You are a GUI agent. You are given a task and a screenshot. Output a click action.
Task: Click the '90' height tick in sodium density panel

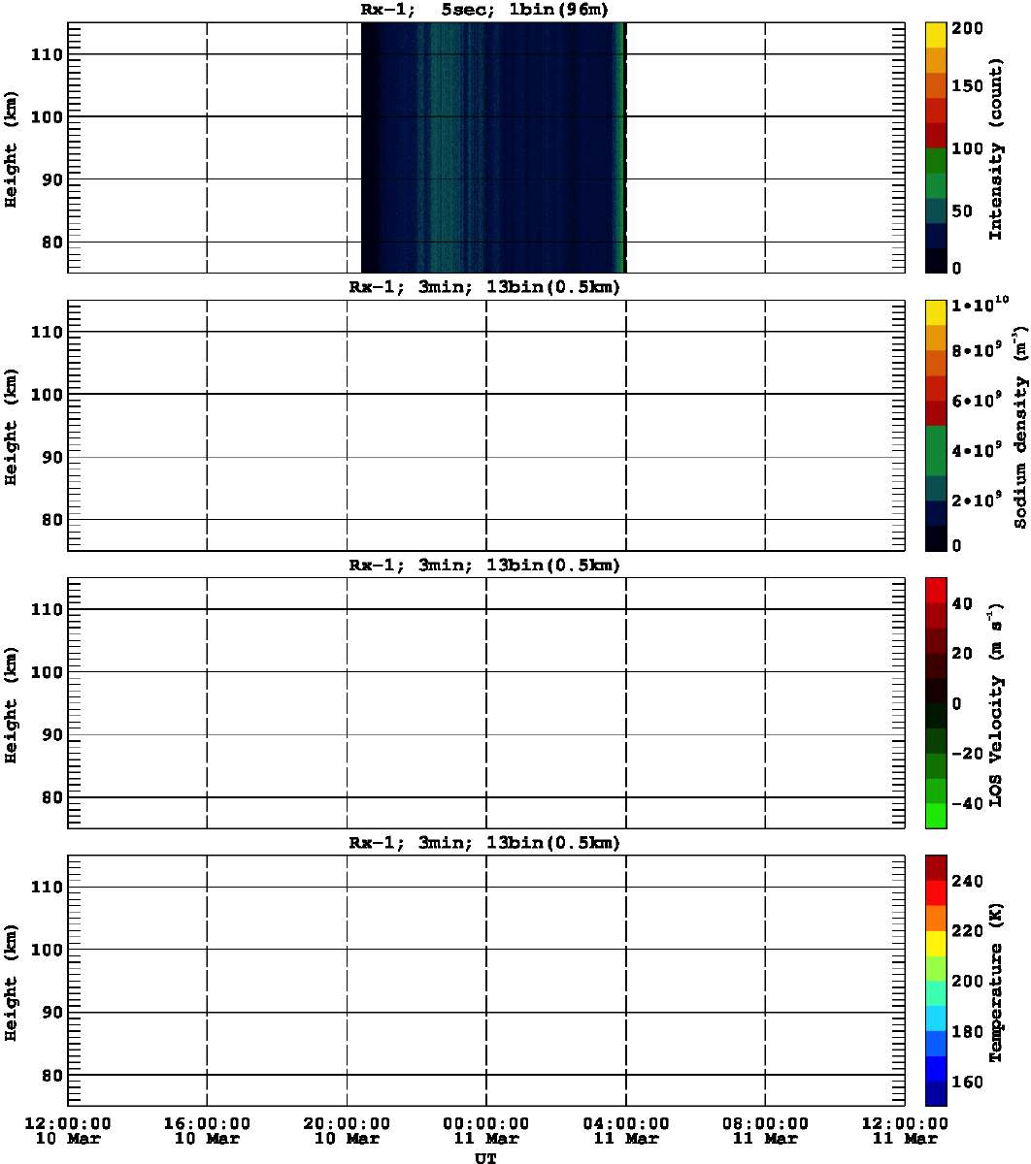(51, 457)
